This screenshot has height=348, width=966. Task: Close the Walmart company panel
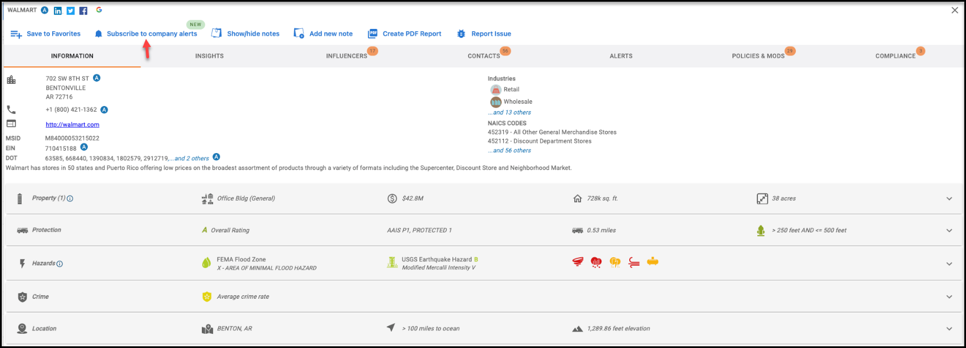click(x=955, y=10)
